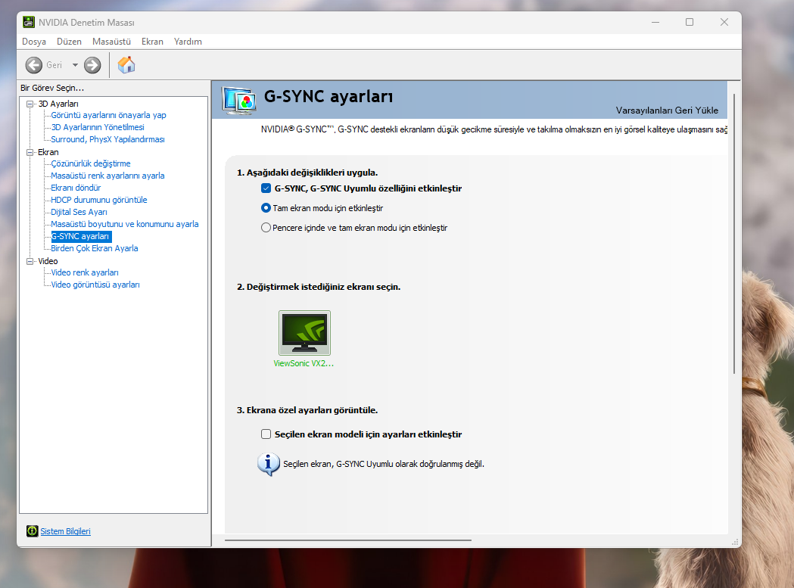Minimize the NVIDIA Denetim Masası window
The width and height of the screenshot is (794, 588).
655,22
